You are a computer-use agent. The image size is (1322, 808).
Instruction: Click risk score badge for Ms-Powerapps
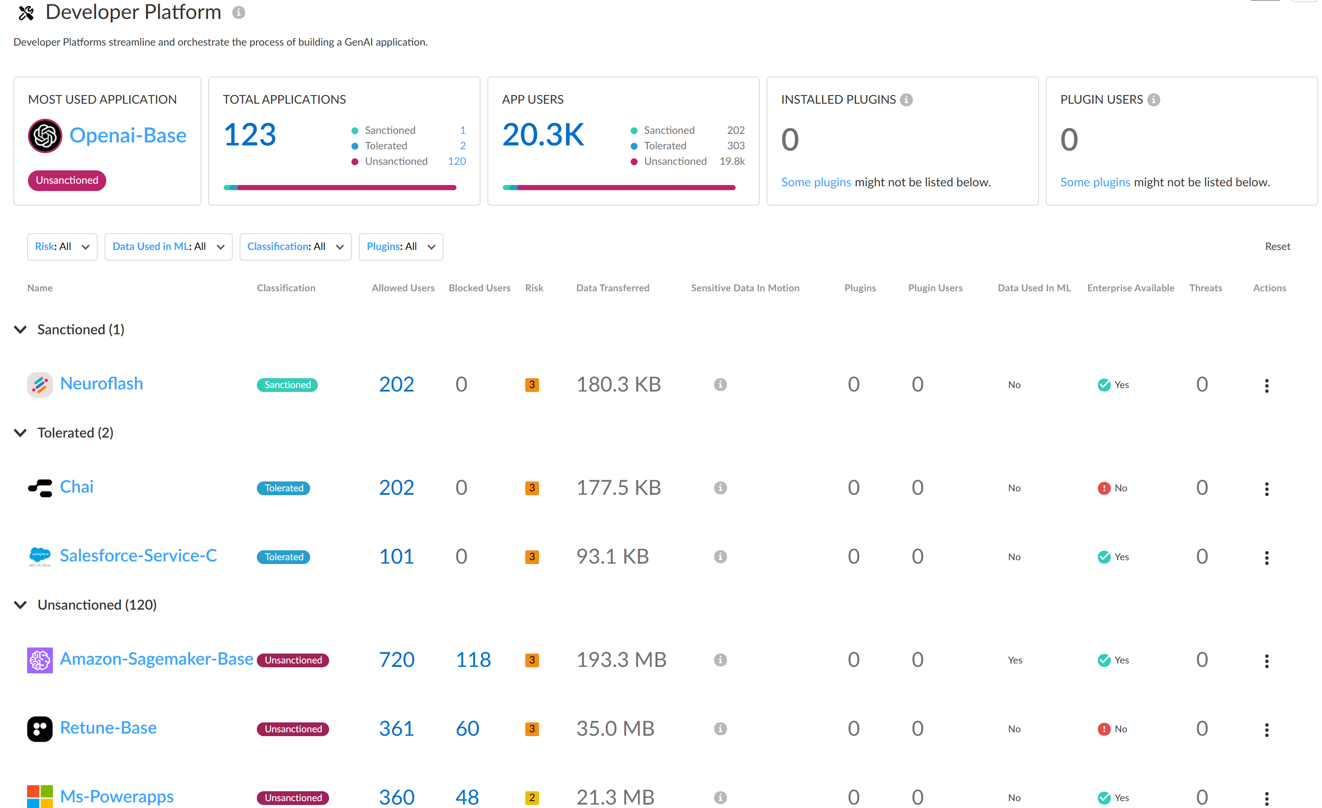(532, 797)
